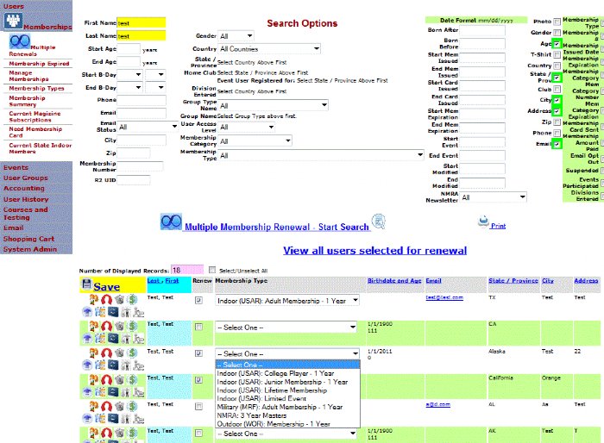Click trash can icon in TX row
The image size is (604, 443).
[x=119, y=299]
